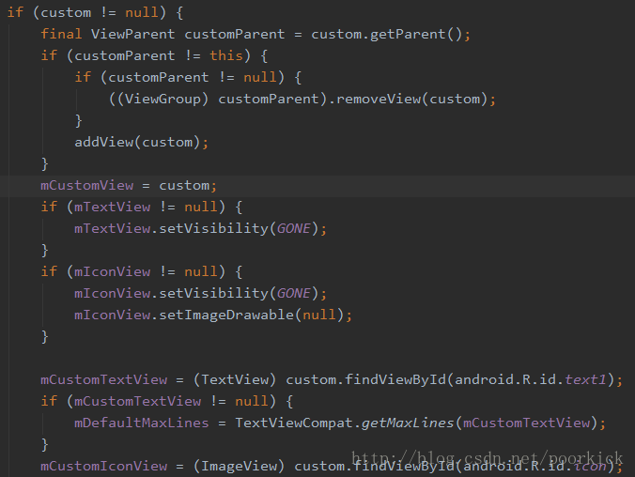This screenshot has height=477, width=635.
Task: Click 'mIconView.setVisibility(GONE);' statement
Action: point(200,294)
